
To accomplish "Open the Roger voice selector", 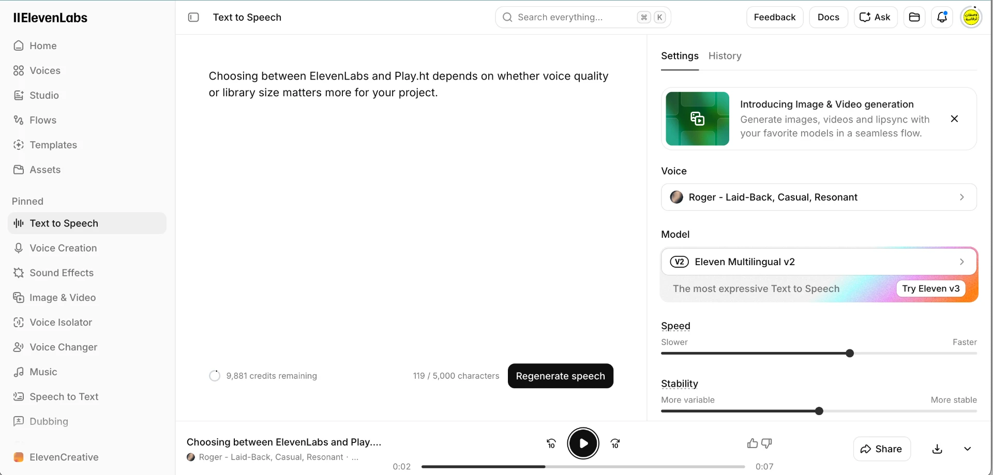I will click(x=819, y=197).
